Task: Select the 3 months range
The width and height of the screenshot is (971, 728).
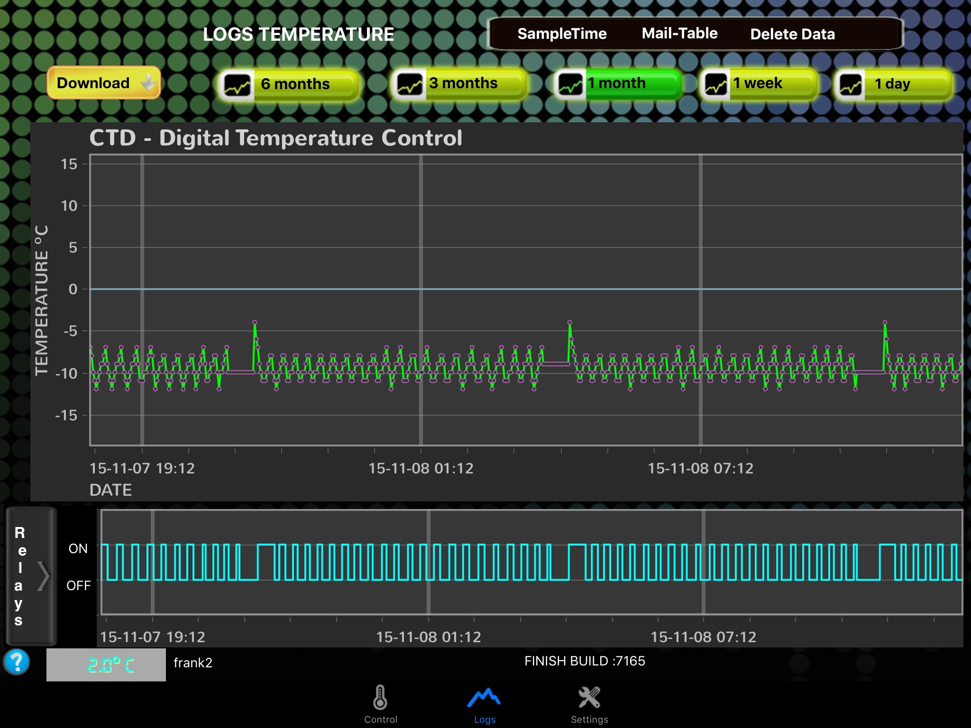Action: pos(460,84)
